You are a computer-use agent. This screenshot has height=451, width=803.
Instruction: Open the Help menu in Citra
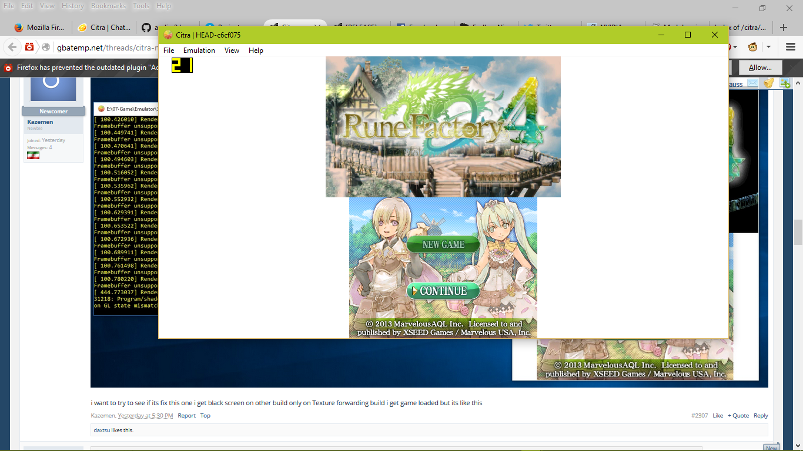tap(256, 51)
